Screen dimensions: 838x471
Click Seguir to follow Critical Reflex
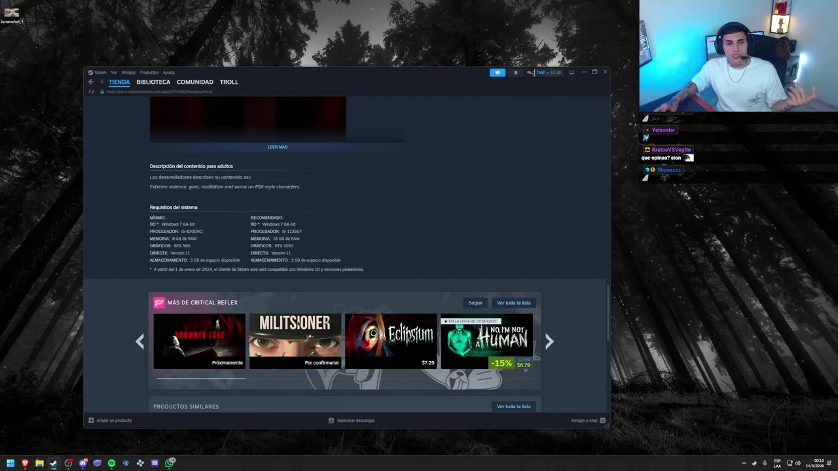click(x=475, y=303)
